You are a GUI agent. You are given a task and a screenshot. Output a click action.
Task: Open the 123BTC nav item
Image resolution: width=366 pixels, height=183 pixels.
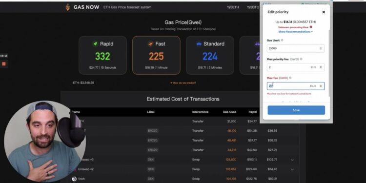click(x=253, y=7)
